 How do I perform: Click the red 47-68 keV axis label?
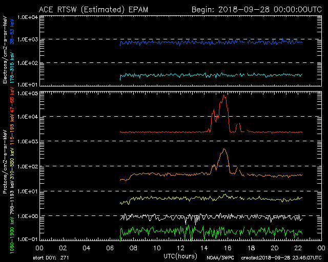[x=11, y=105]
